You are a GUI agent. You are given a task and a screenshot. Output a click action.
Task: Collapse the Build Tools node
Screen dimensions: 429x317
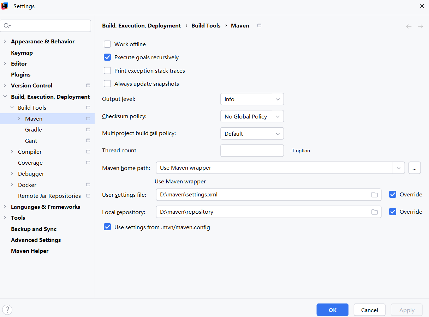point(12,108)
